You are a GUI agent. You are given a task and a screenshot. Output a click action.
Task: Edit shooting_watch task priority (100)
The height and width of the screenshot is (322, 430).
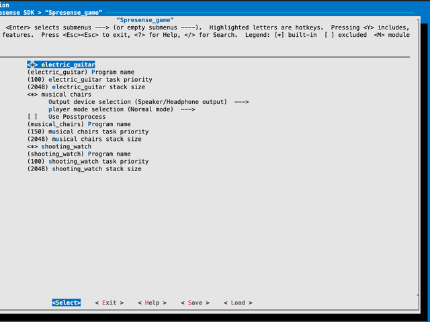pyautogui.click(x=88, y=161)
